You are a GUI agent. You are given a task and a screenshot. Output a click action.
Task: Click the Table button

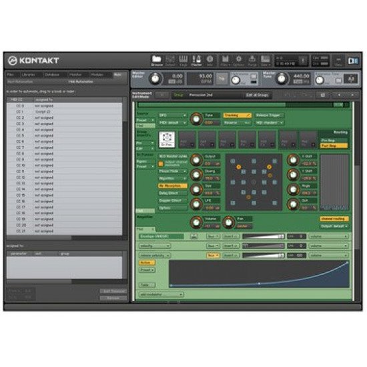pyautogui.click(x=147, y=285)
